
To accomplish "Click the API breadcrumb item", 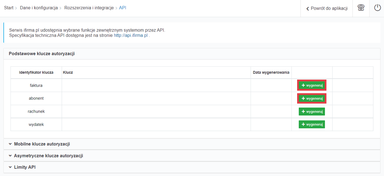I will tap(123, 8).
